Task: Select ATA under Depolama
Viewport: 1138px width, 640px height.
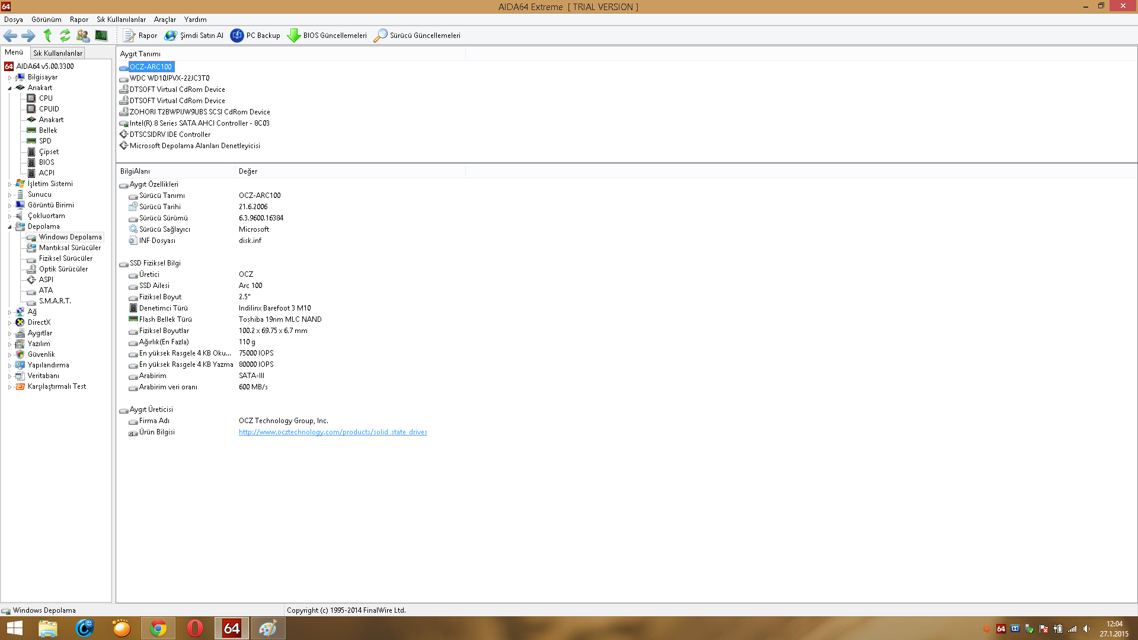Action: pyautogui.click(x=46, y=290)
